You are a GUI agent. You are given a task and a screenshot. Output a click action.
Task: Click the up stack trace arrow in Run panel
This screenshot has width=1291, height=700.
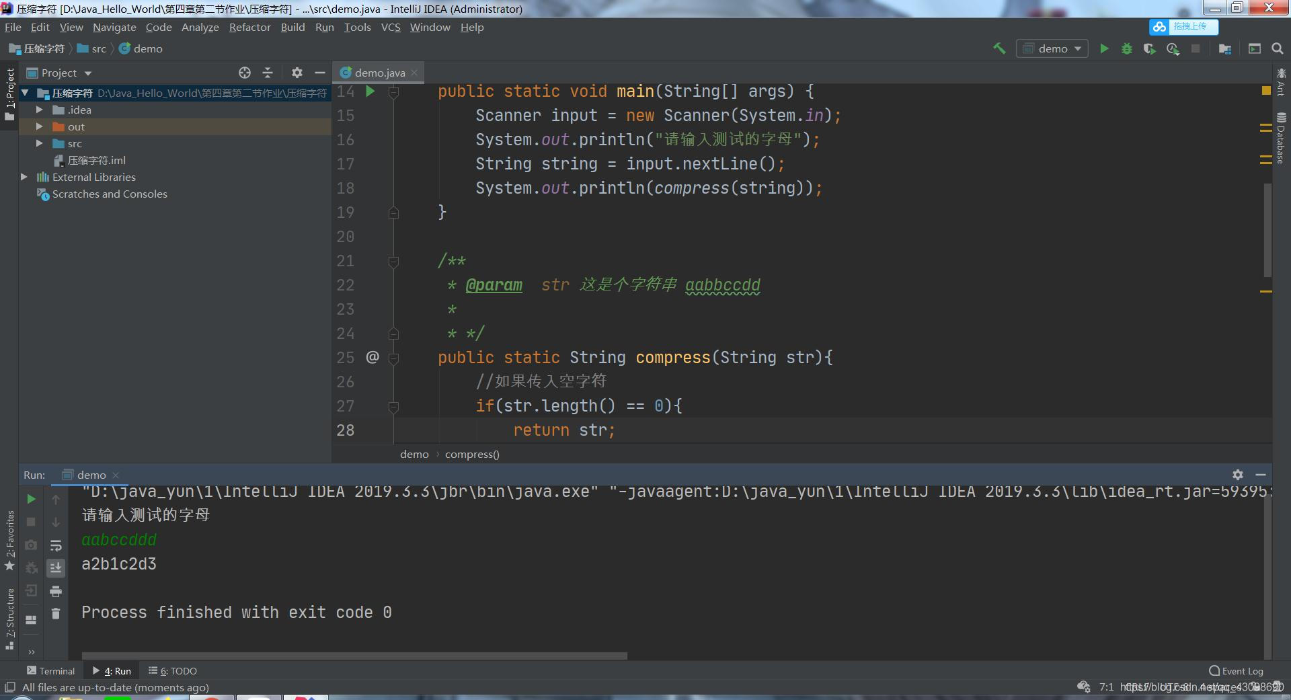pyautogui.click(x=56, y=499)
